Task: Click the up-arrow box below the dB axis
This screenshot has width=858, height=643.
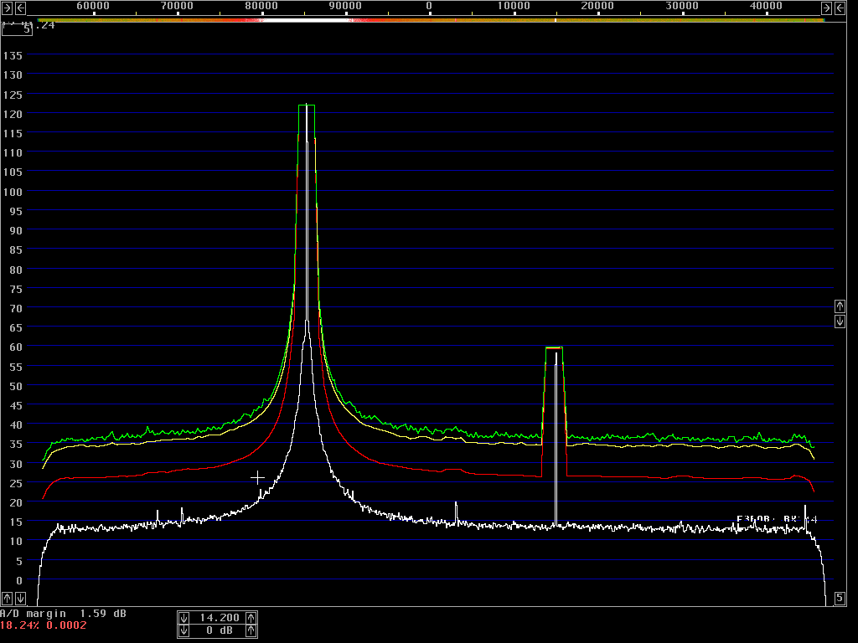Action: pyautogui.click(x=7, y=598)
